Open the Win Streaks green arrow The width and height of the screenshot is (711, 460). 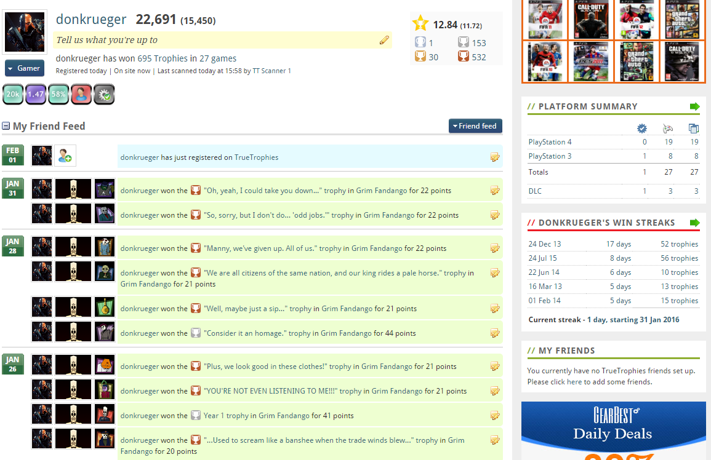(x=694, y=223)
